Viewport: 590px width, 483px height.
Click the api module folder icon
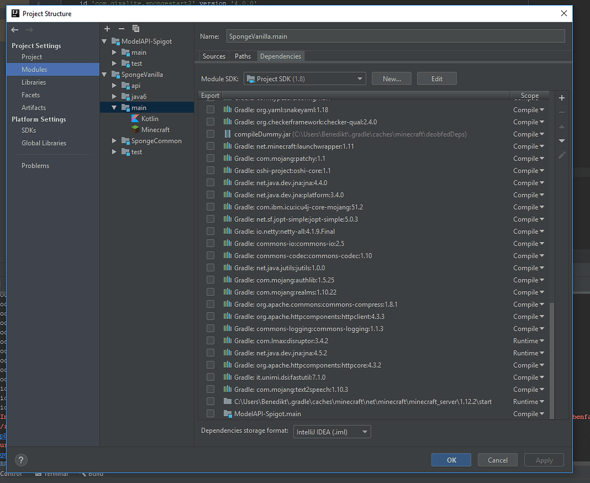coord(126,85)
